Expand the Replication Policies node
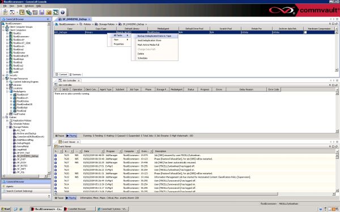Image resolution: width=340 pixels, height=212 pixels. (7, 120)
